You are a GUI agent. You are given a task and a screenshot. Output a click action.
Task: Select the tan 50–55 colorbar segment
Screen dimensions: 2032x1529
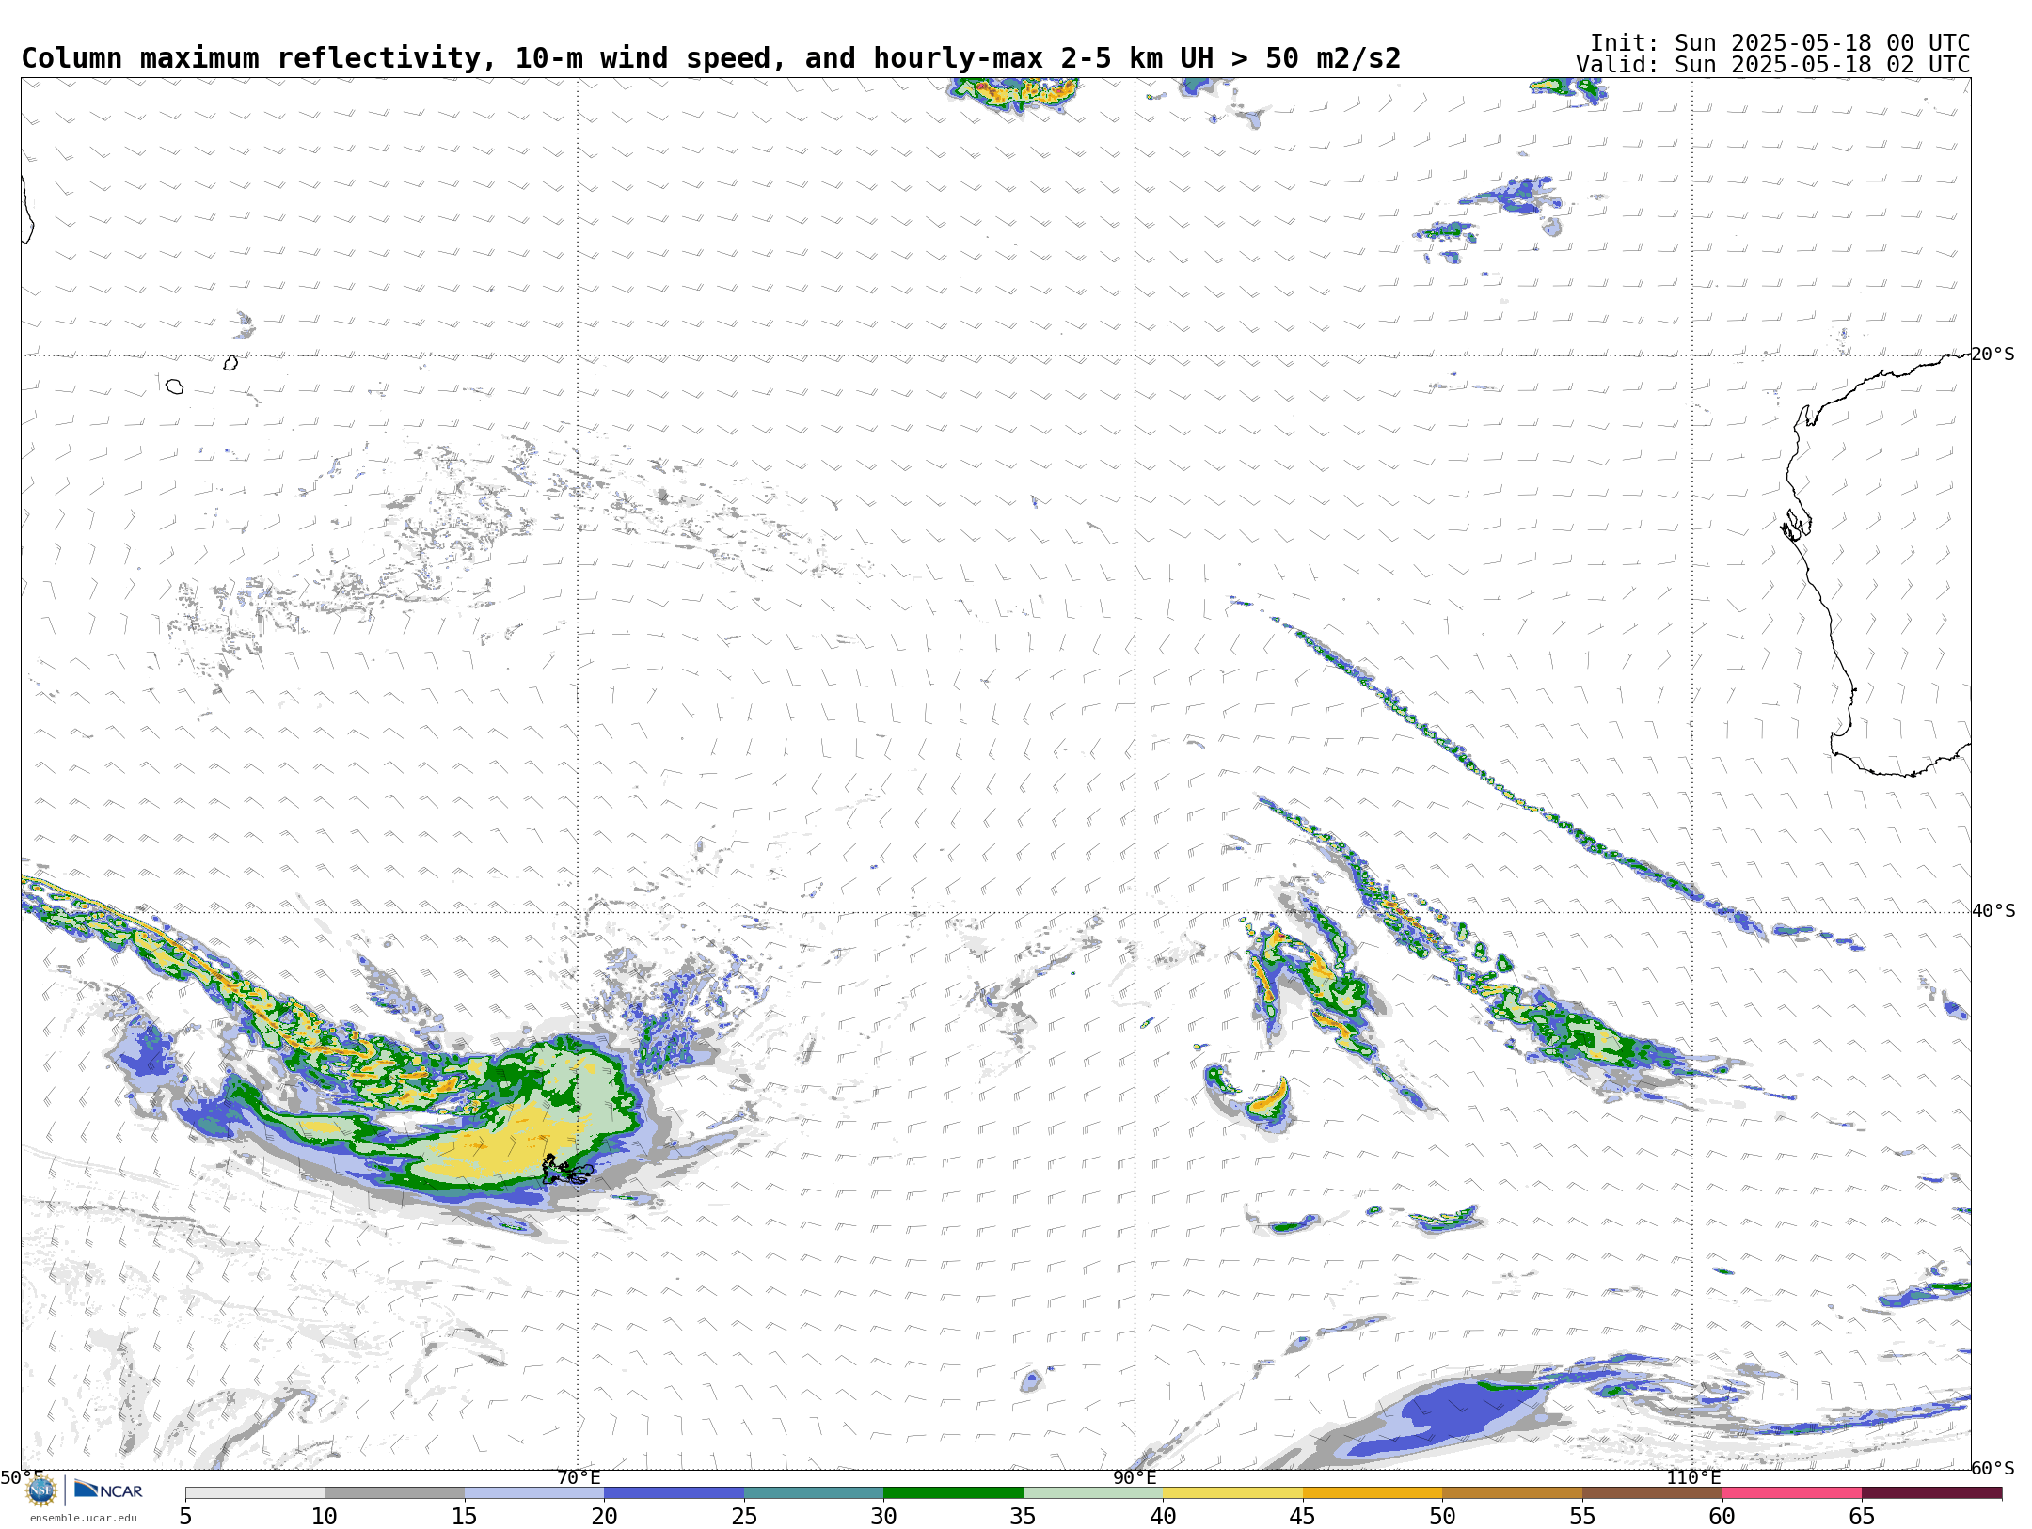click(1512, 1493)
